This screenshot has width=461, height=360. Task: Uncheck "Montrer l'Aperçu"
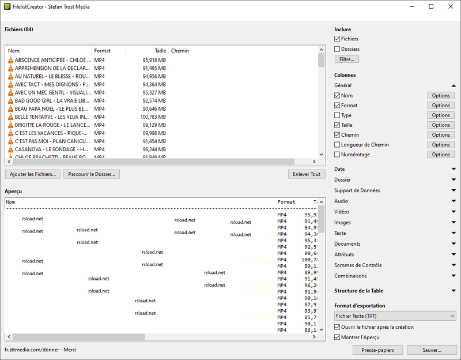point(337,337)
